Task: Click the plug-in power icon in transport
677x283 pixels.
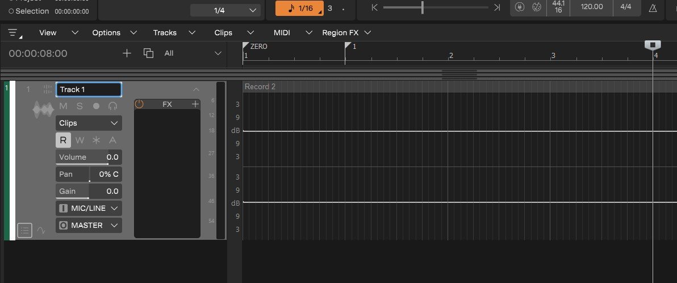Action: tap(519, 8)
